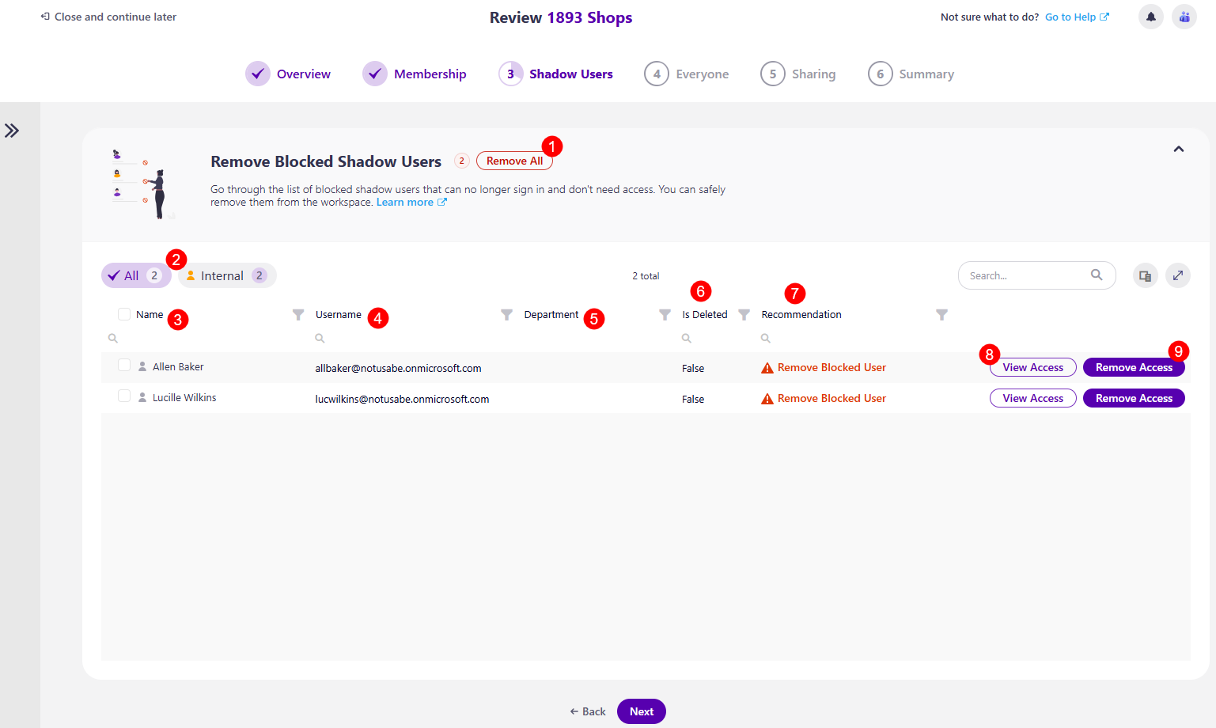Click the Remove All button
Viewport: 1216px width, 728px height.
(514, 160)
